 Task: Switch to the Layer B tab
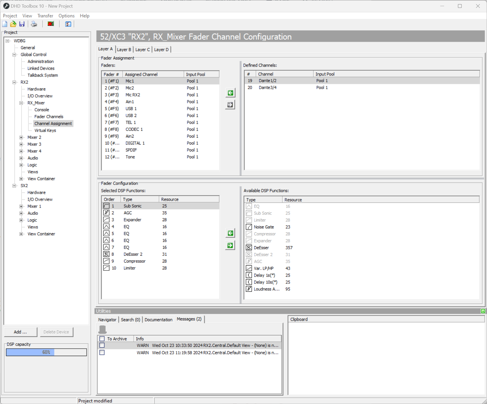click(124, 49)
